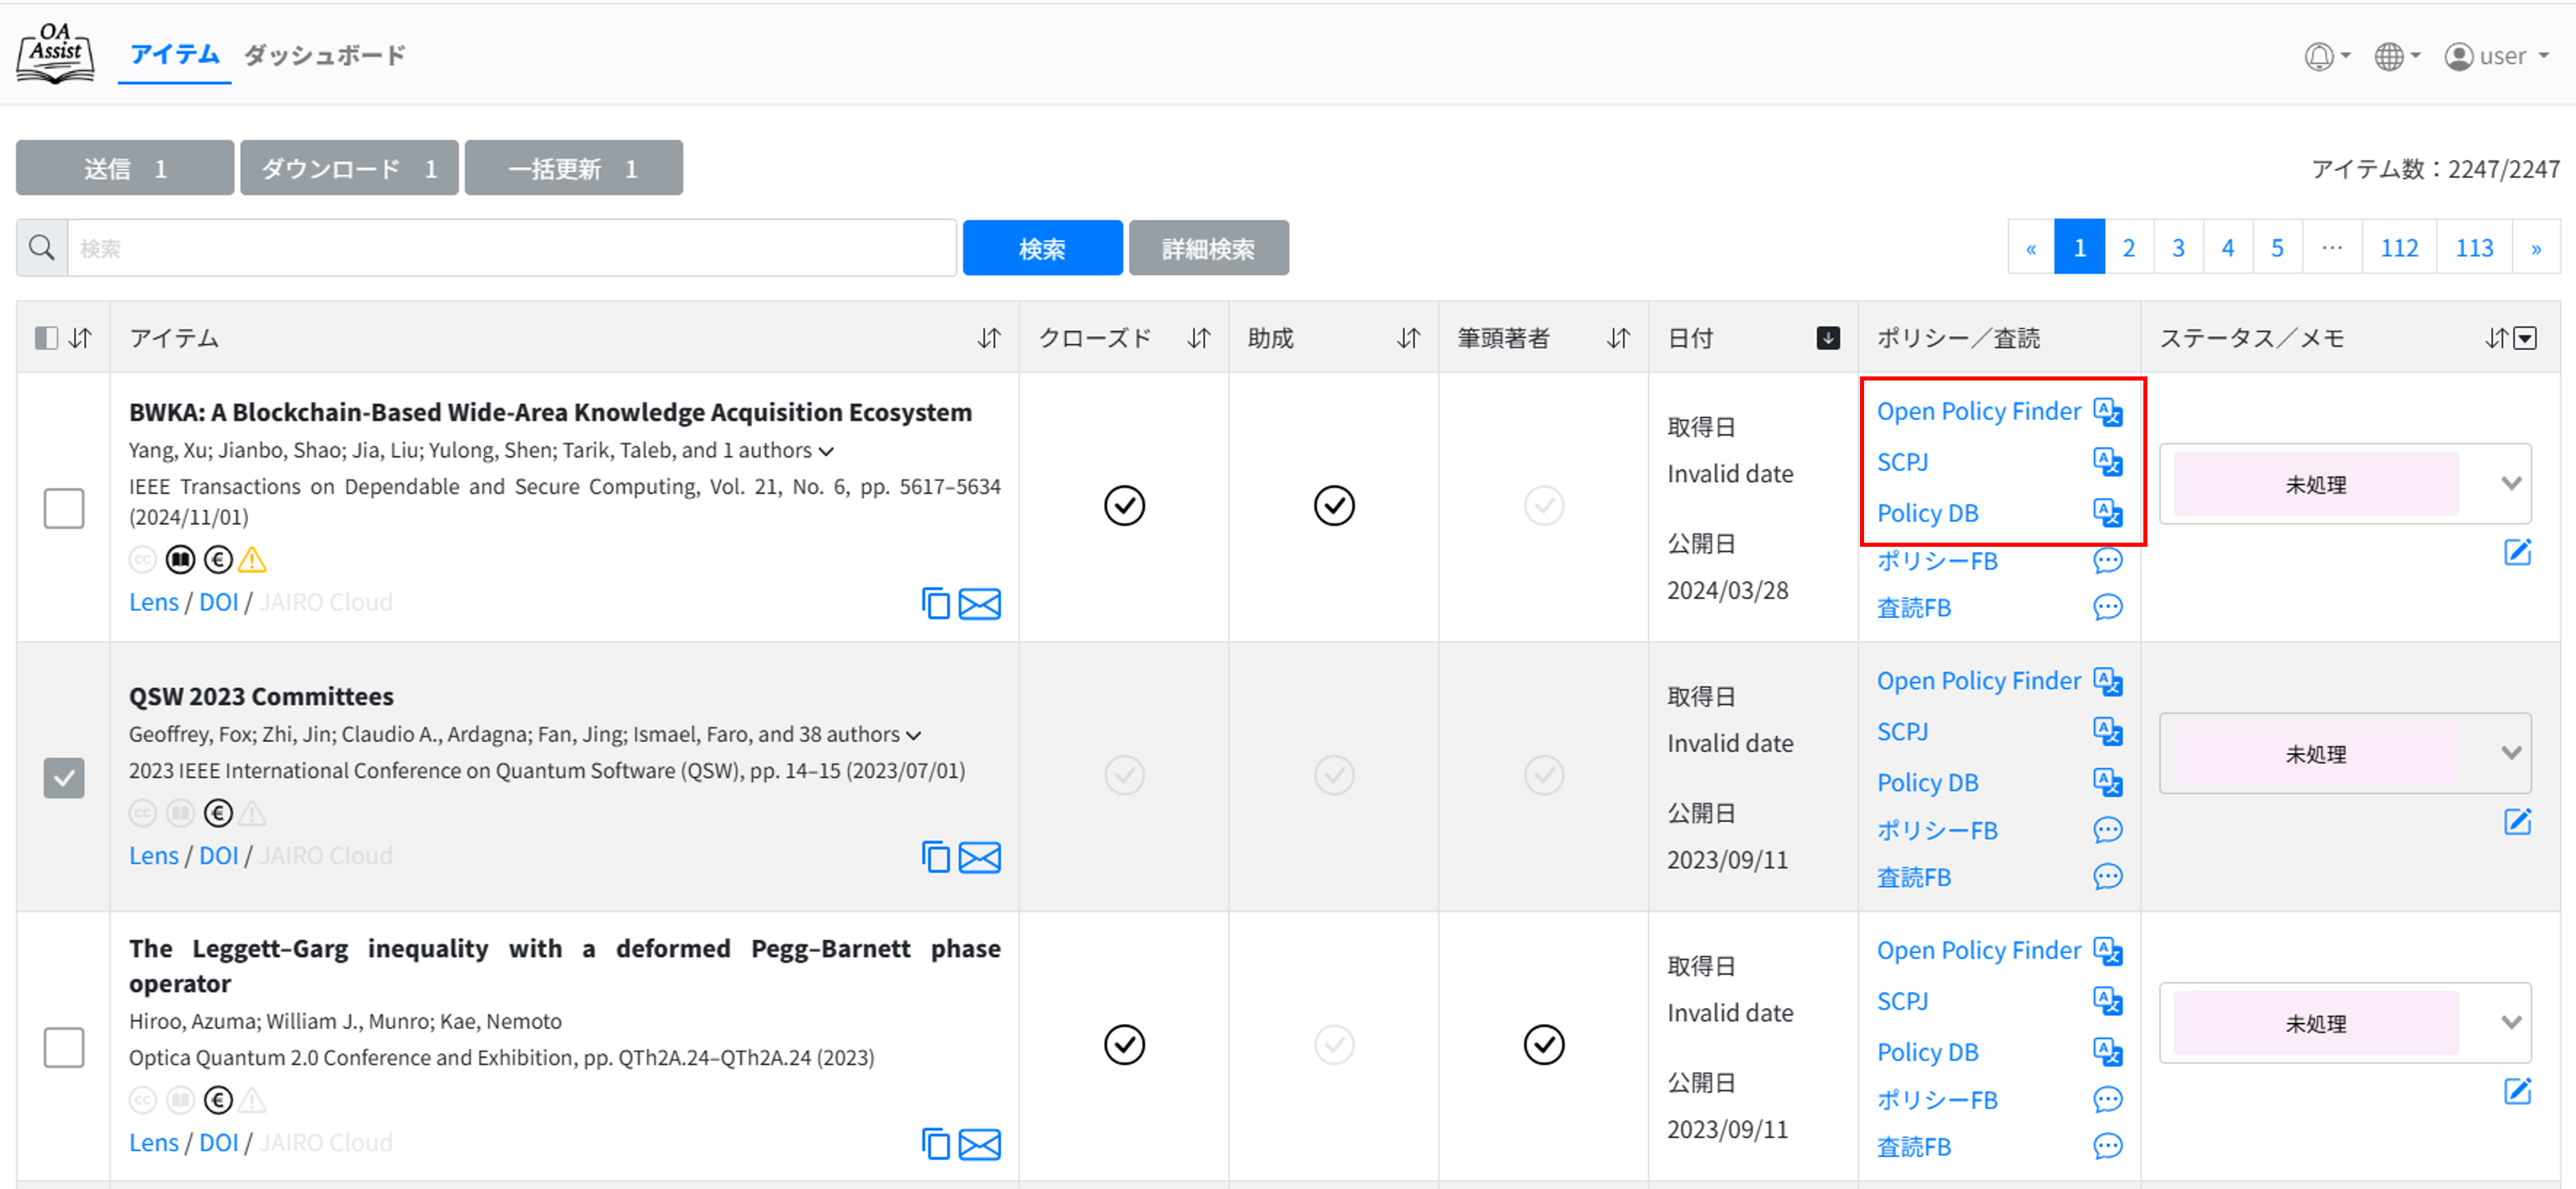Click the envelope icon on QSW 2023 Committees row
The width and height of the screenshot is (2576, 1189).
tap(980, 857)
